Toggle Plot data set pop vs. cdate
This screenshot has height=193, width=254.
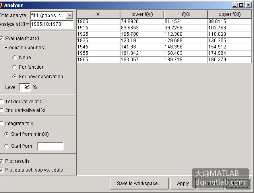1,170
